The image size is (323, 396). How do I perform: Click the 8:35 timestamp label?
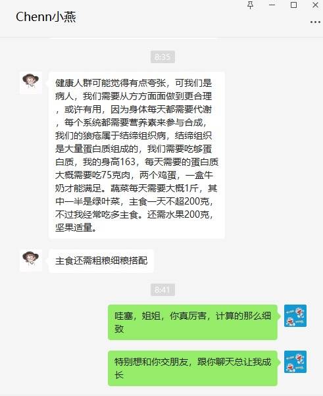pos(162,57)
